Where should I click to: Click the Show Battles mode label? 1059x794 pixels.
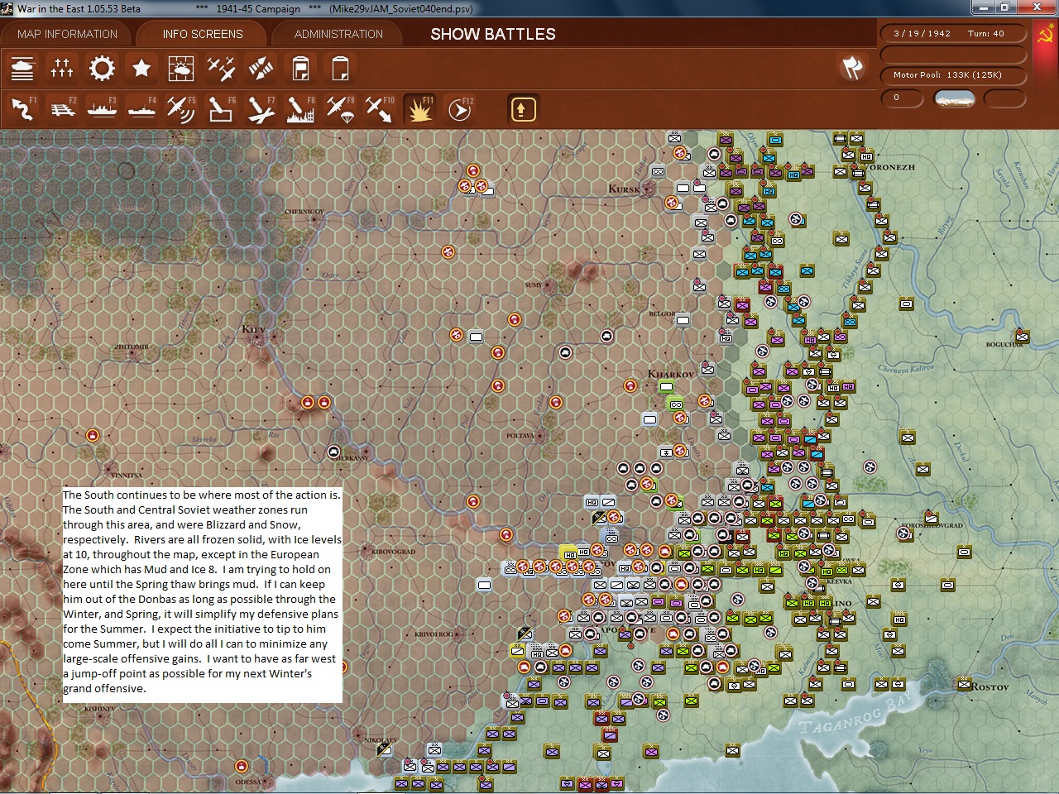[x=493, y=34]
